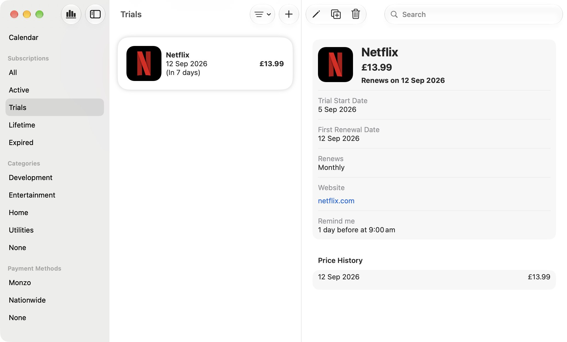Click 'Renews on 12 Sep 2026' text
This screenshot has height=342, width=567.
403,80
